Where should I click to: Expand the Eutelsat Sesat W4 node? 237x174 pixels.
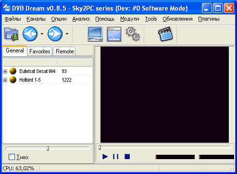point(5,71)
